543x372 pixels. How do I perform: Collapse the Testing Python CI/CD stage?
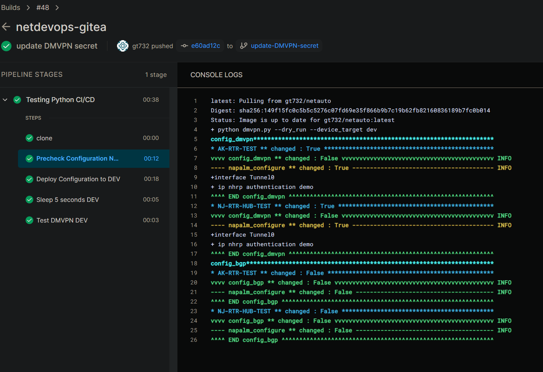coord(5,100)
